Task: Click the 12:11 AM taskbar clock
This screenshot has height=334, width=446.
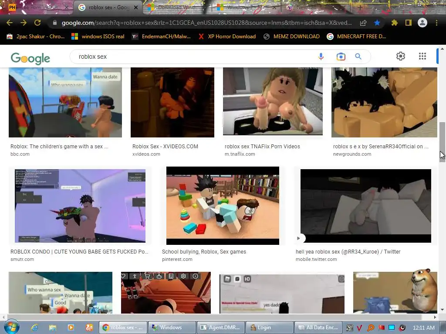Action: [423, 328]
